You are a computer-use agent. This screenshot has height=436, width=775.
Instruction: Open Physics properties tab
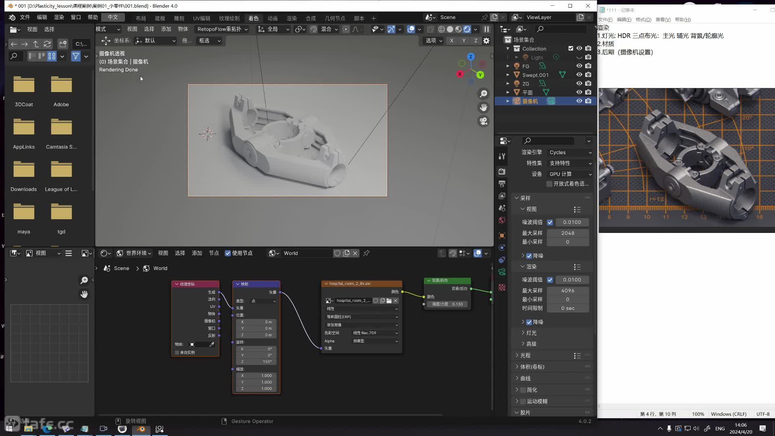(x=502, y=247)
